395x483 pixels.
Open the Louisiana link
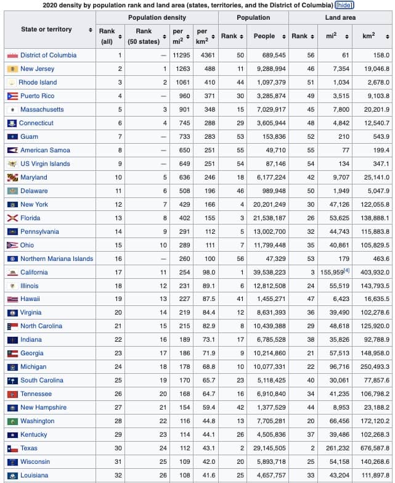(x=34, y=475)
